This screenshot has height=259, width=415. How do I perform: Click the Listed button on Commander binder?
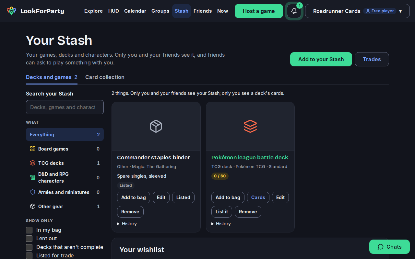coord(183,197)
